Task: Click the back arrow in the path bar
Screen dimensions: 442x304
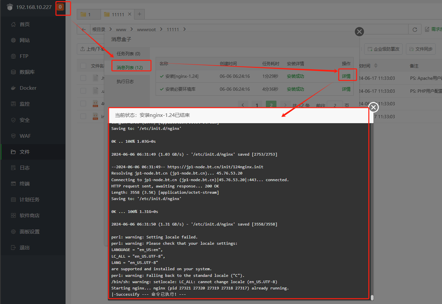Action: tap(83, 29)
